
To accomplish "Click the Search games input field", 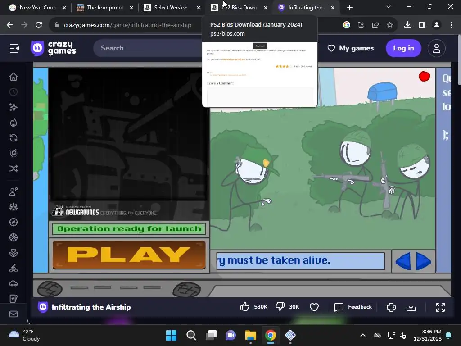I will pyautogui.click(x=148, y=48).
